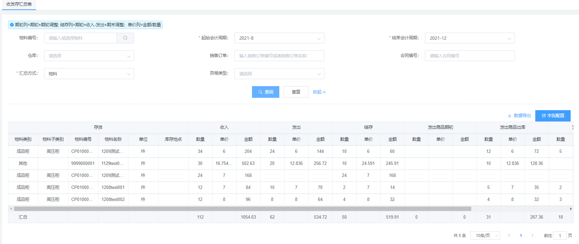The image size is (579, 244).
Task: Open 汇总方式 dropdown set to 物料
Action: 89,74
